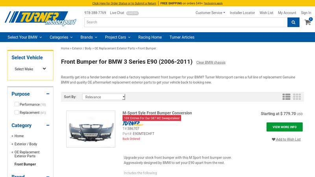
Task: Collapse the Purpose filter section
Action: [48, 94]
